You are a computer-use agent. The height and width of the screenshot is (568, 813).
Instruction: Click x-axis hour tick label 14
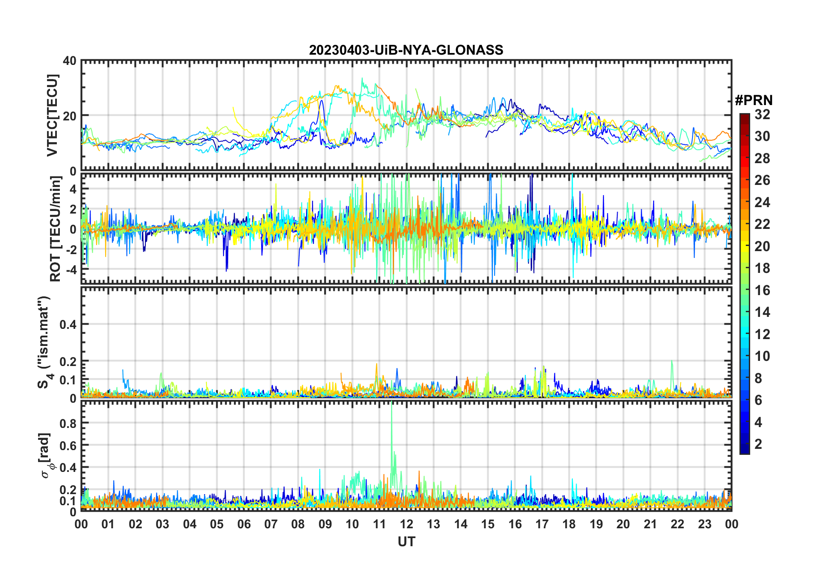tap(461, 524)
